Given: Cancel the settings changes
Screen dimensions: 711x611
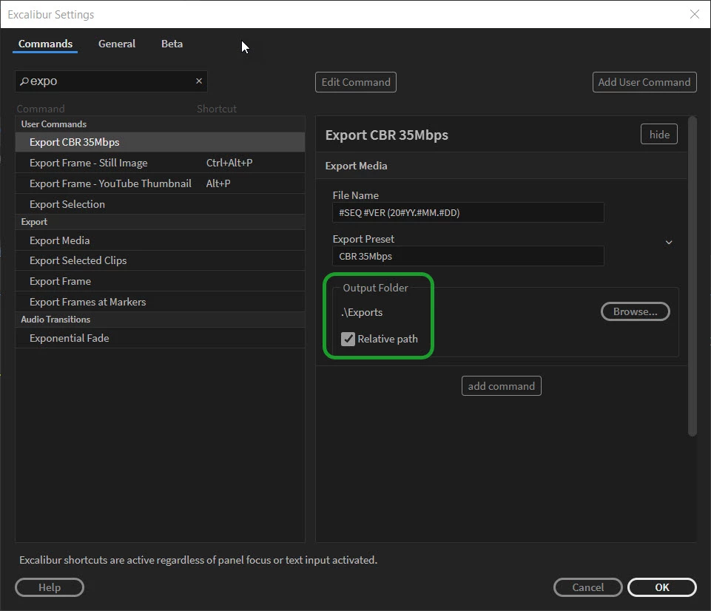Looking at the screenshot, I should click(x=587, y=587).
